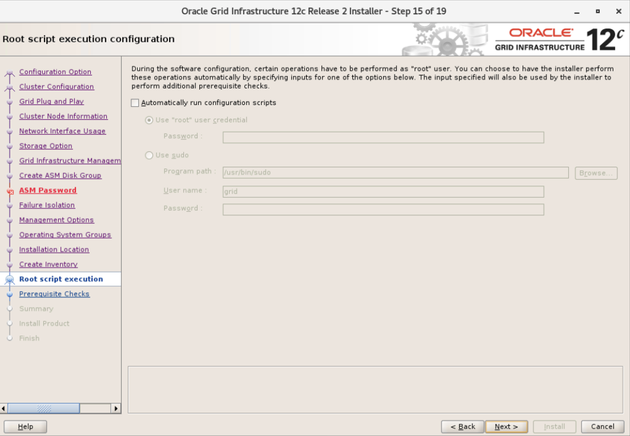630x436 pixels.
Task: Click the Root script execution current step icon
Action: tap(9, 280)
